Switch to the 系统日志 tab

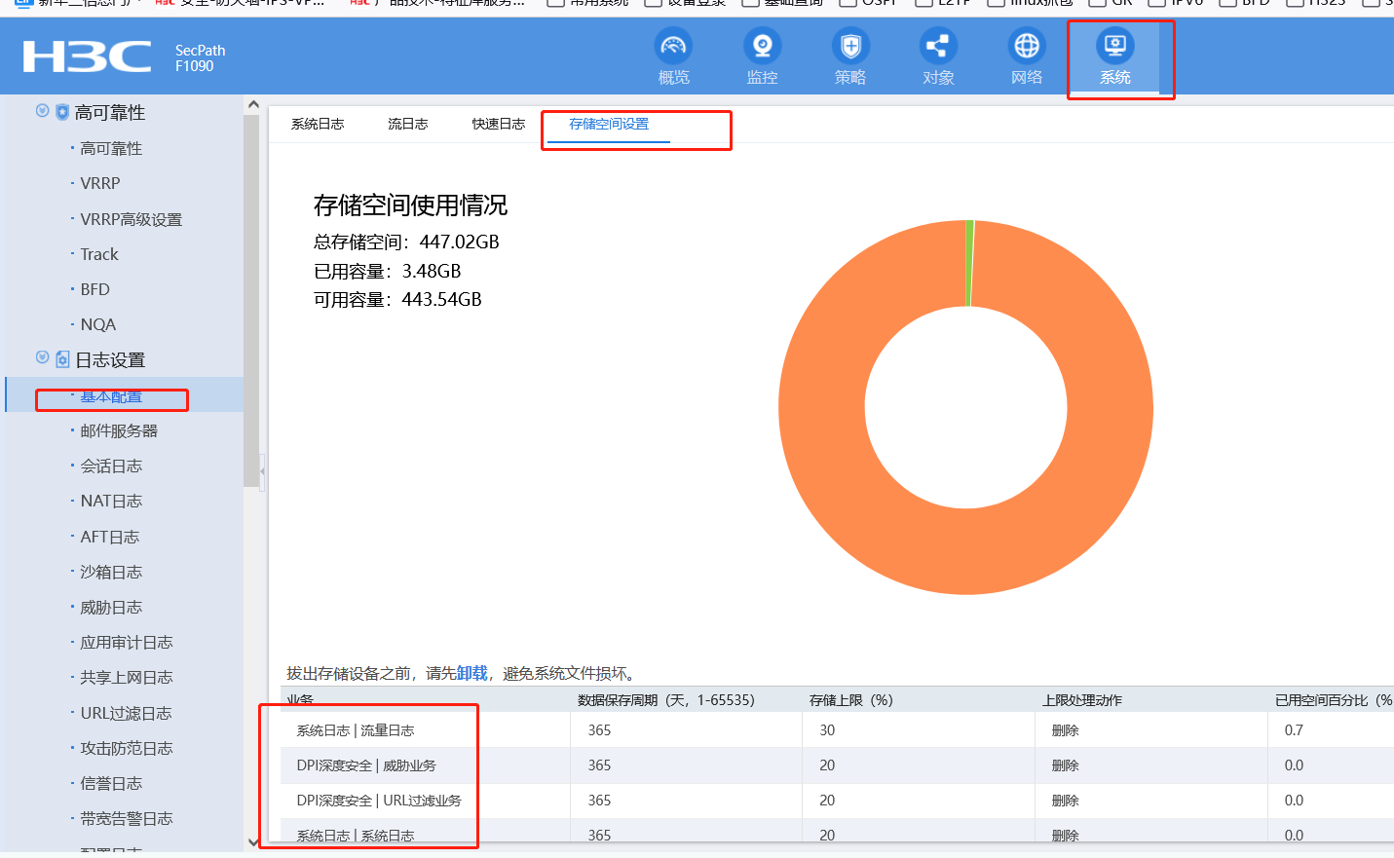(x=318, y=124)
